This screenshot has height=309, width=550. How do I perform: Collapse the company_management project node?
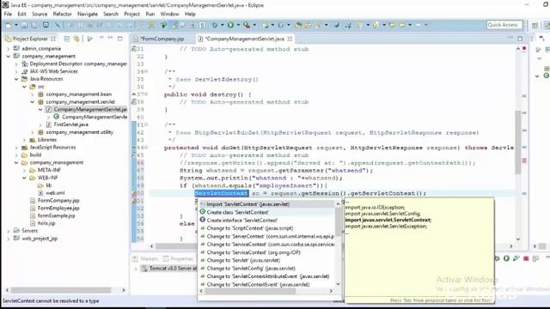point(9,56)
